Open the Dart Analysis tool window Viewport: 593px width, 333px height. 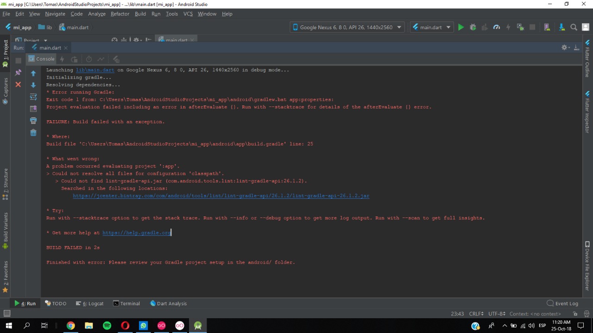tap(169, 303)
